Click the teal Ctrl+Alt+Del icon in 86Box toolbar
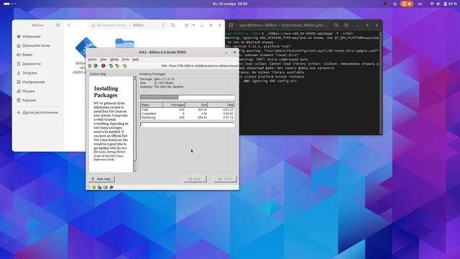460x259 pixels. [x=111, y=65]
